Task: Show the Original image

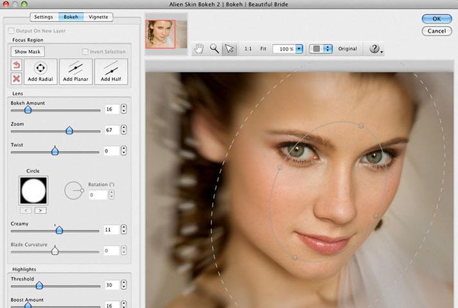Action: (348, 49)
